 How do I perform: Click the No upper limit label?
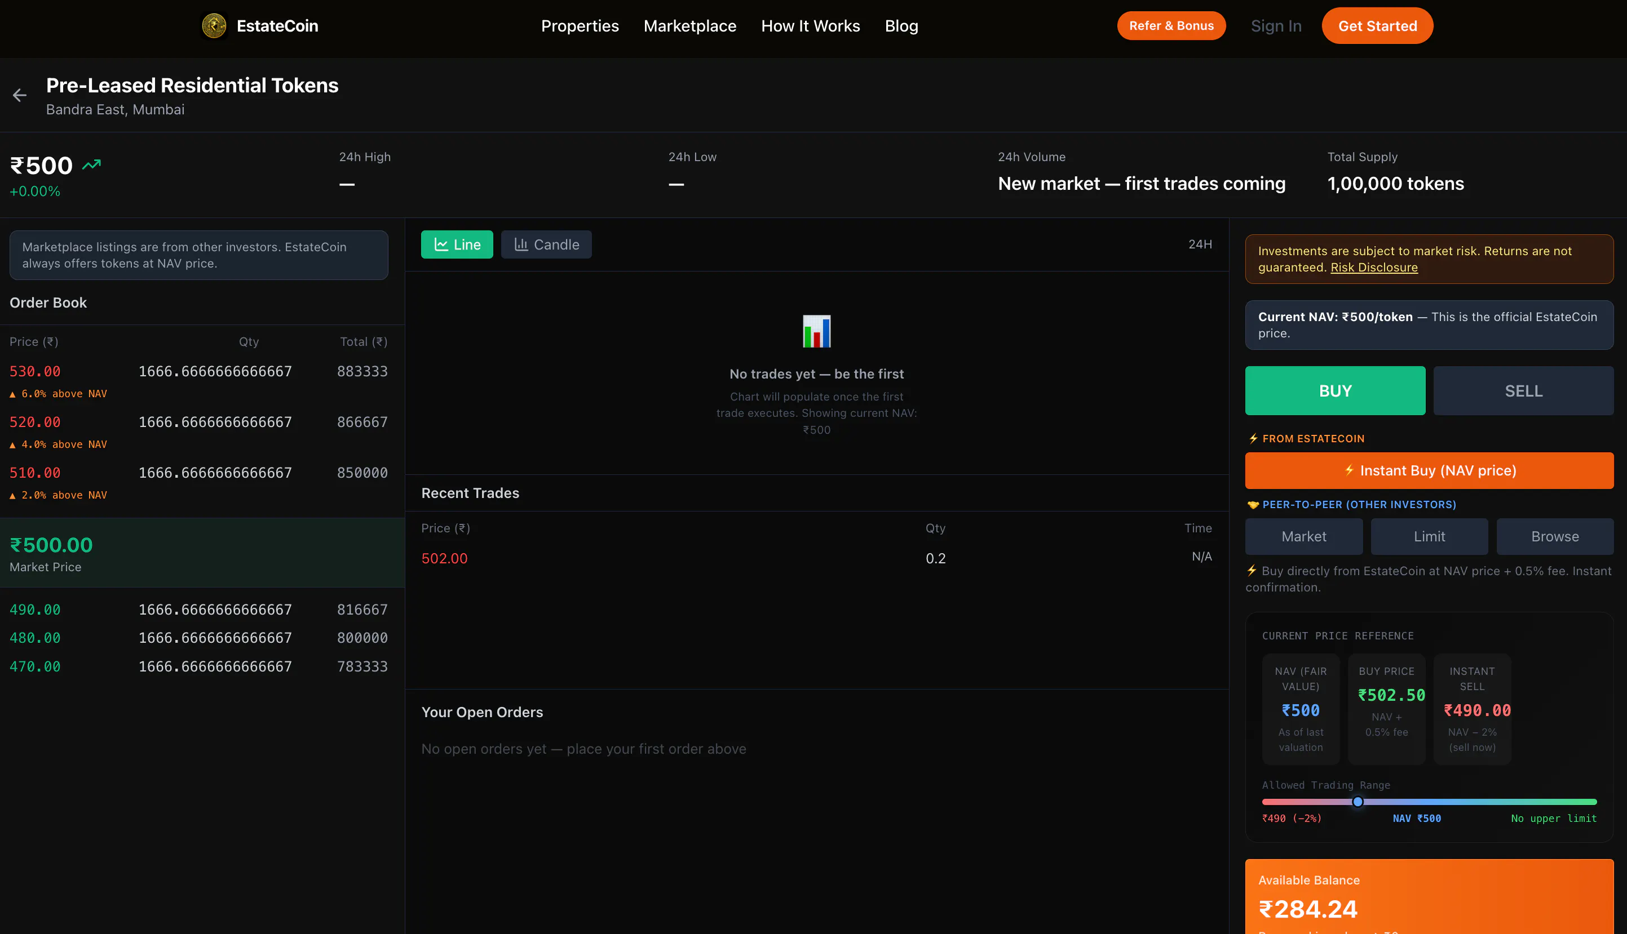(x=1553, y=819)
